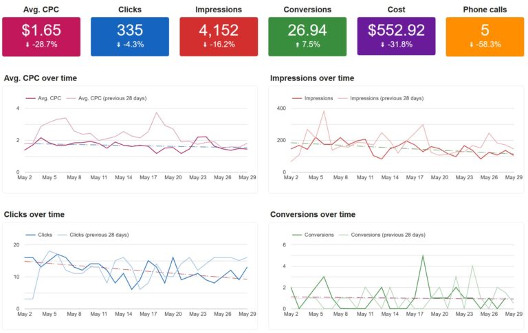Click 'May 29' on the Avg. CPC chart axis
This screenshot has width=528, height=333.
pos(245,178)
